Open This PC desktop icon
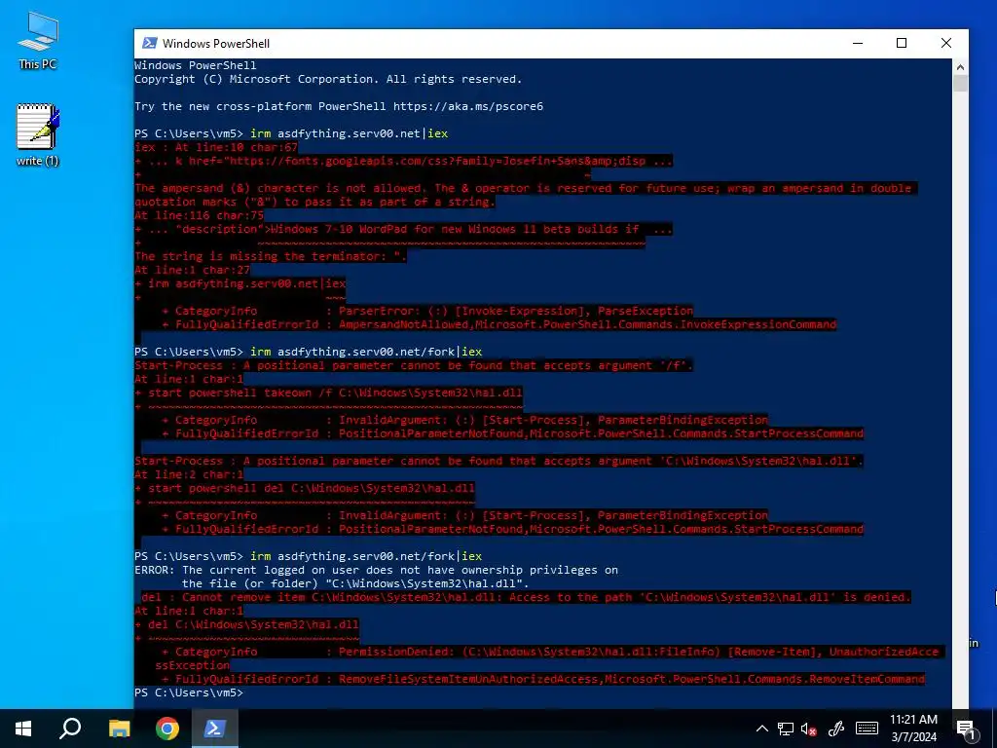Image resolution: width=997 pixels, height=748 pixels. click(x=38, y=41)
